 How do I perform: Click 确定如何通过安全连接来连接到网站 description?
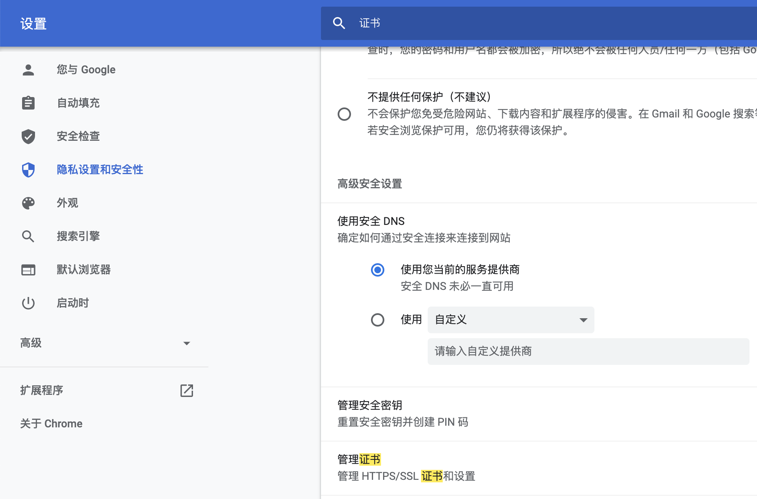pos(424,238)
